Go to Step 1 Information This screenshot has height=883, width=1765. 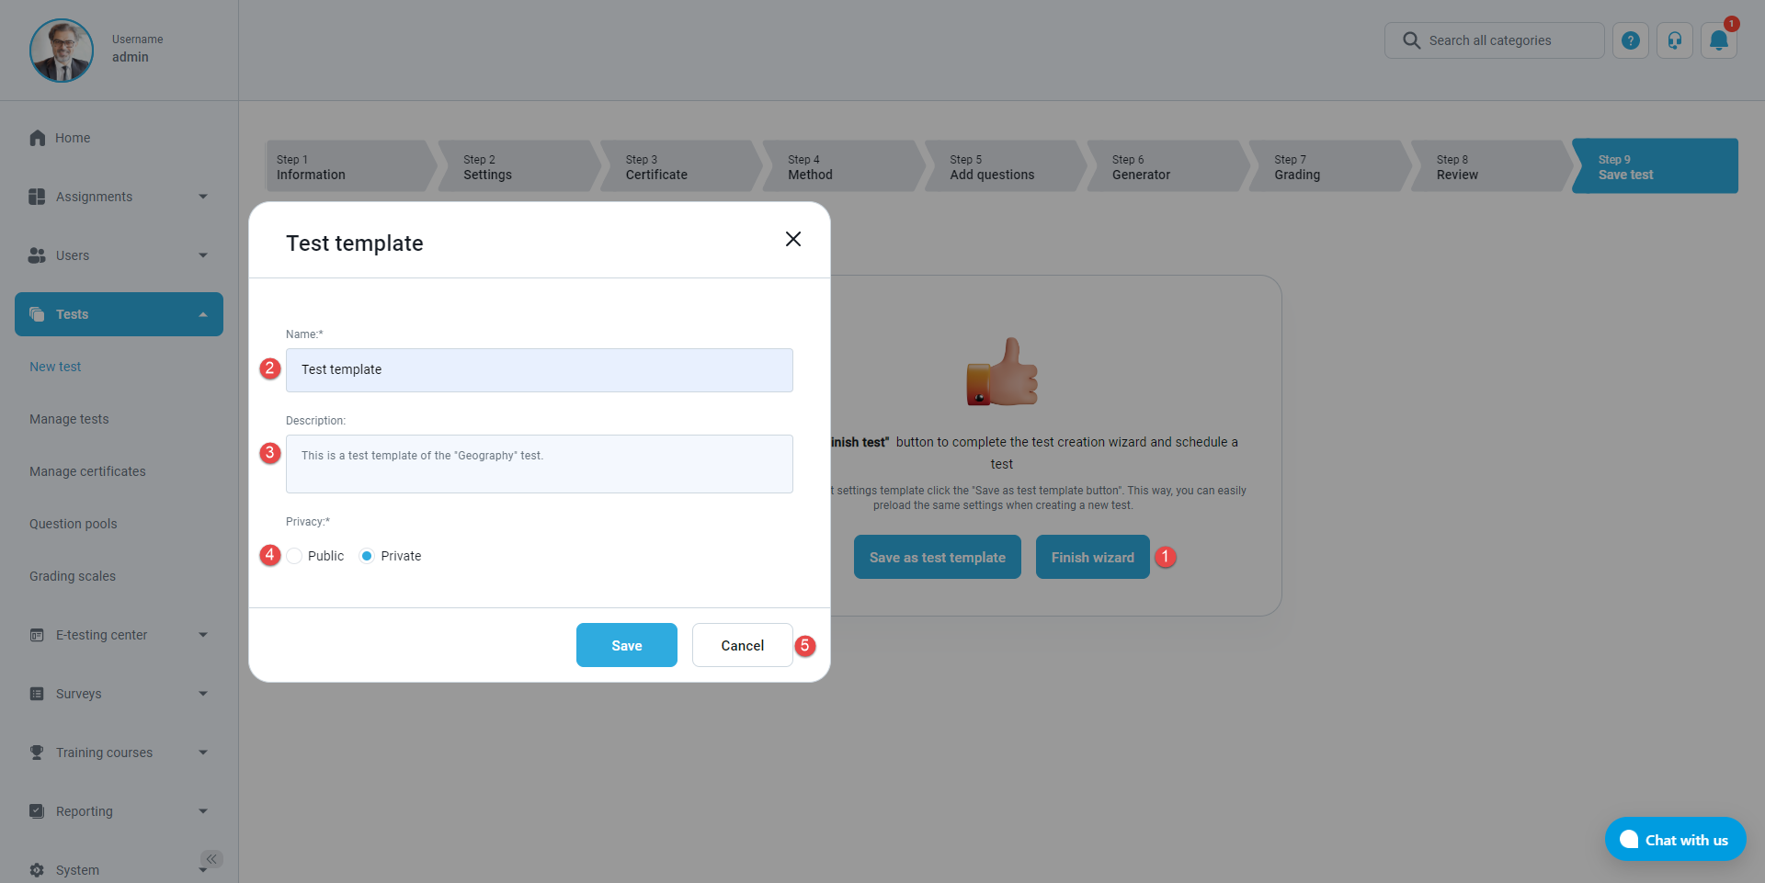click(350, 166)
